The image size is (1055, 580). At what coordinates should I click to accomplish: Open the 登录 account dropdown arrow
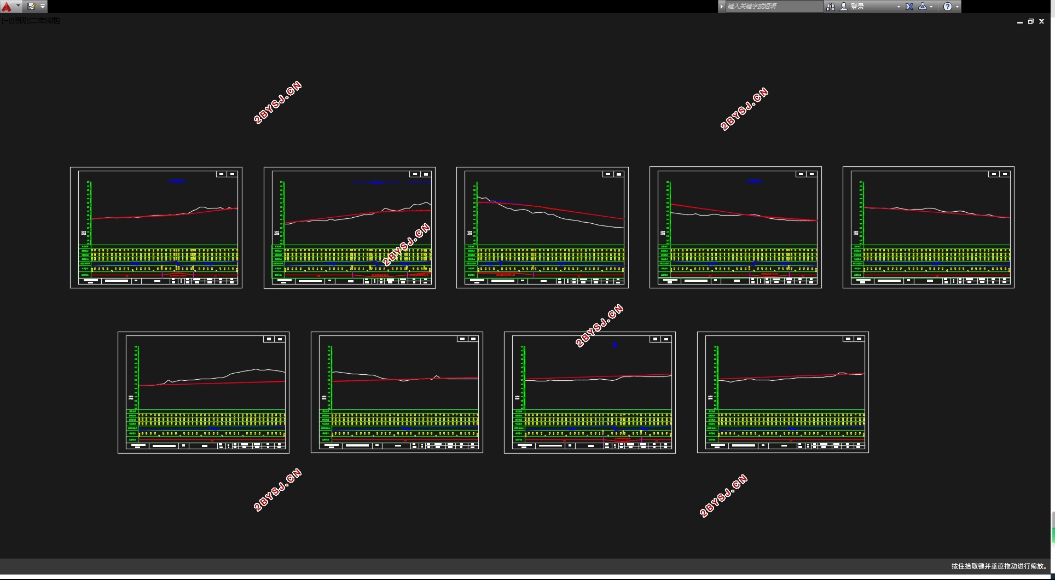[899, 7]
